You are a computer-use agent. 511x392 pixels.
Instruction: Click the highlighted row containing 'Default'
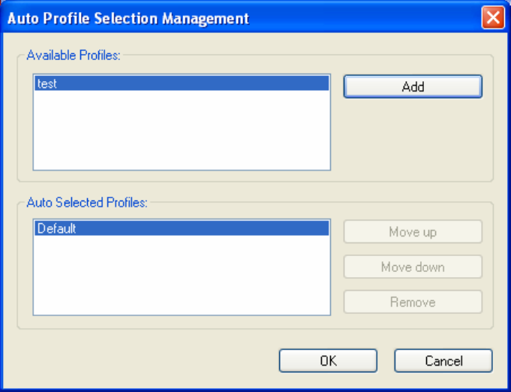[182, 228]
